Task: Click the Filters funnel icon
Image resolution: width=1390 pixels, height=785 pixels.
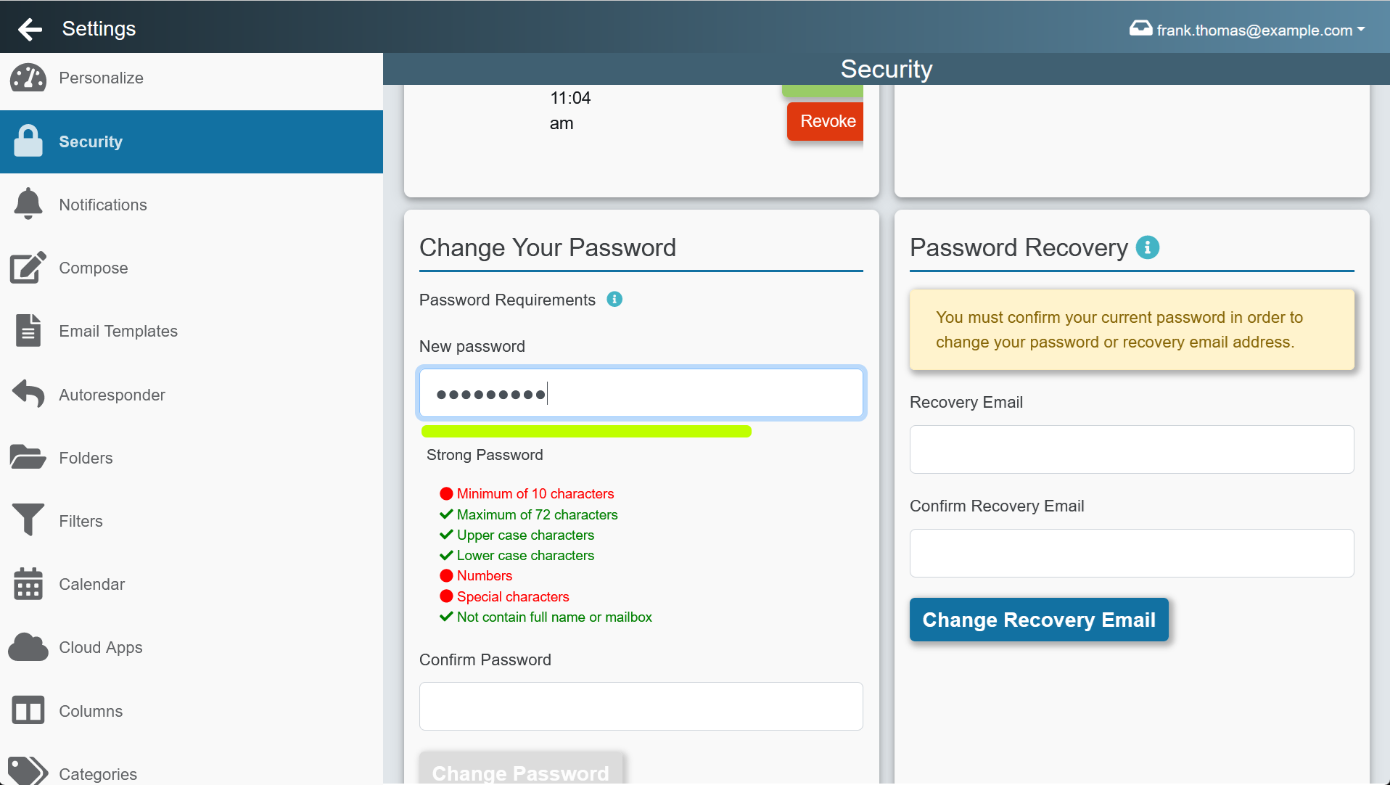Action: 28,520
